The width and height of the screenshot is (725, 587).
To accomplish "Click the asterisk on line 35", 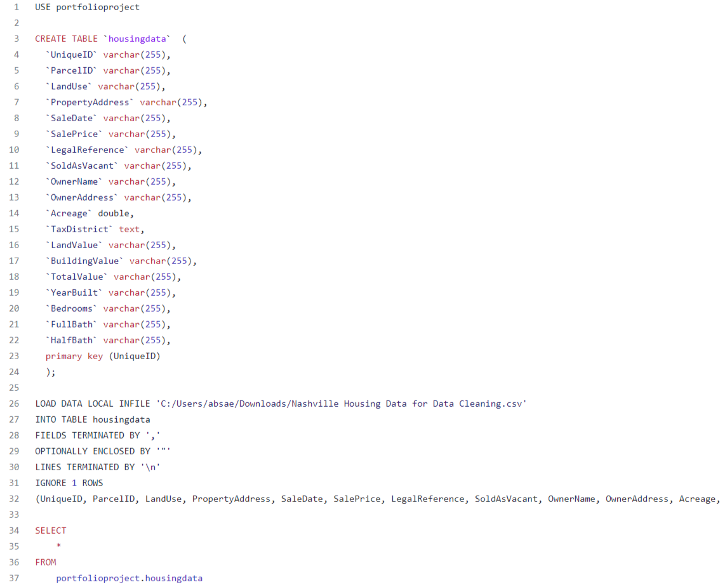I will [x=58, y=546].
